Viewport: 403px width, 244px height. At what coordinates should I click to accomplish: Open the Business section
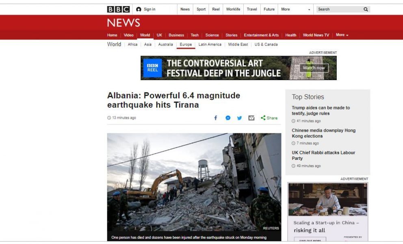(x=176, y=35)
